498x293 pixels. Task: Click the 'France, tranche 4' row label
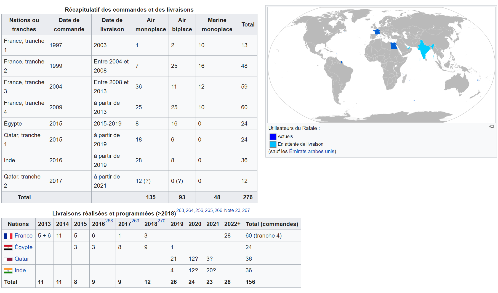[24, 107]
